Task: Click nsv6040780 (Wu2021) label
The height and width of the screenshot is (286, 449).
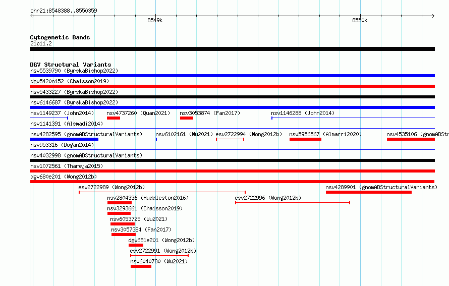Action: (x=159, y=261)
